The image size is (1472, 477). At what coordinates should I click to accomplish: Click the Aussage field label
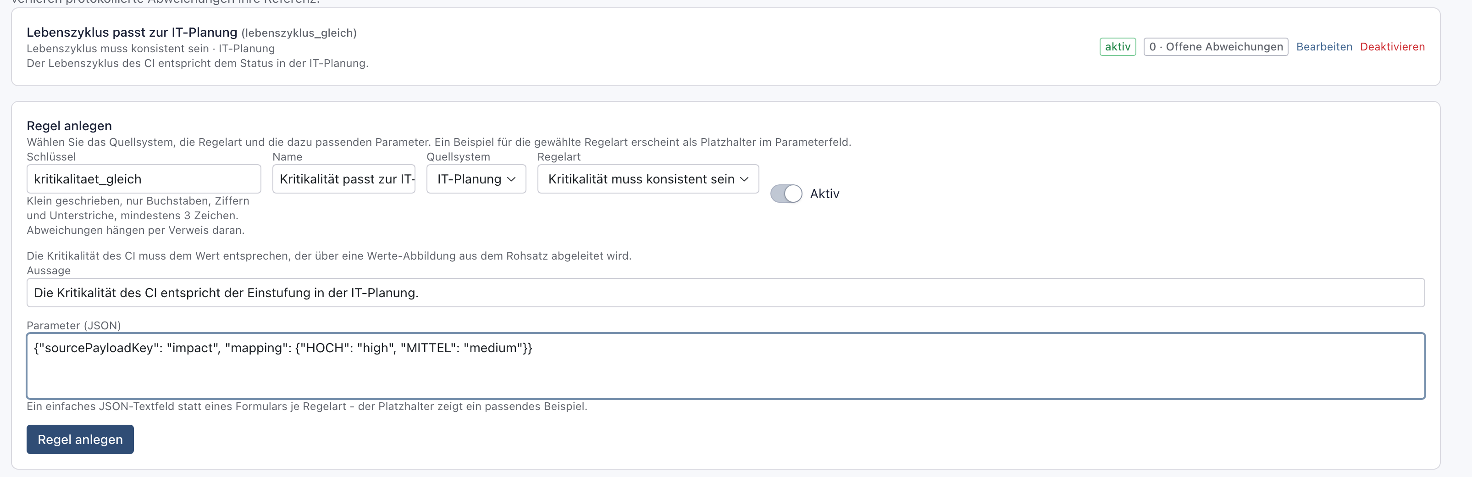click(x=49, y=271)
